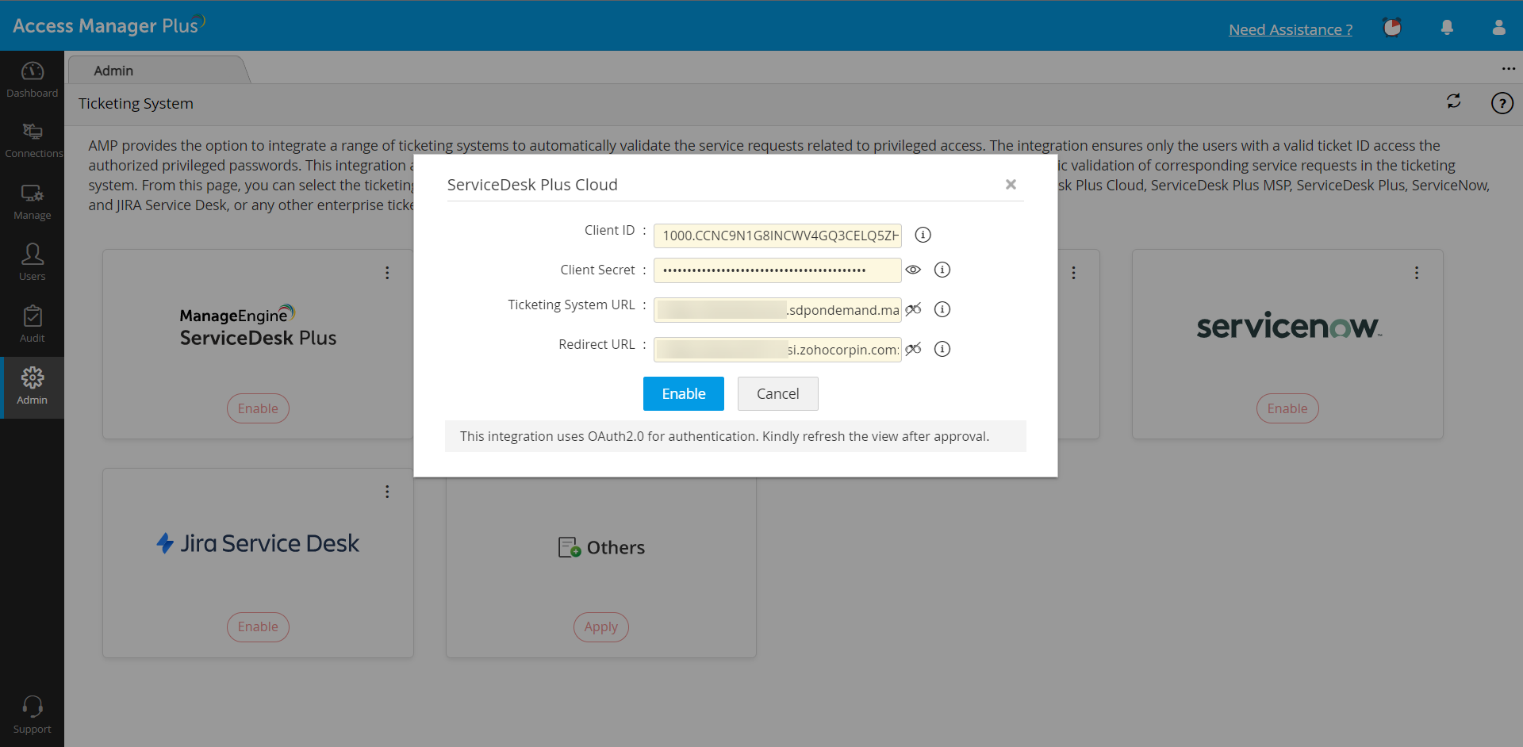Switch to the Admin tab
1523x747 pixels.
click(159, 71)
